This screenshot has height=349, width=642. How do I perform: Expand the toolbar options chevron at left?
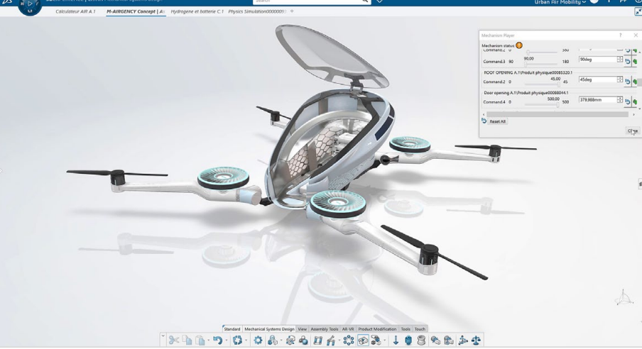[163, 336]
